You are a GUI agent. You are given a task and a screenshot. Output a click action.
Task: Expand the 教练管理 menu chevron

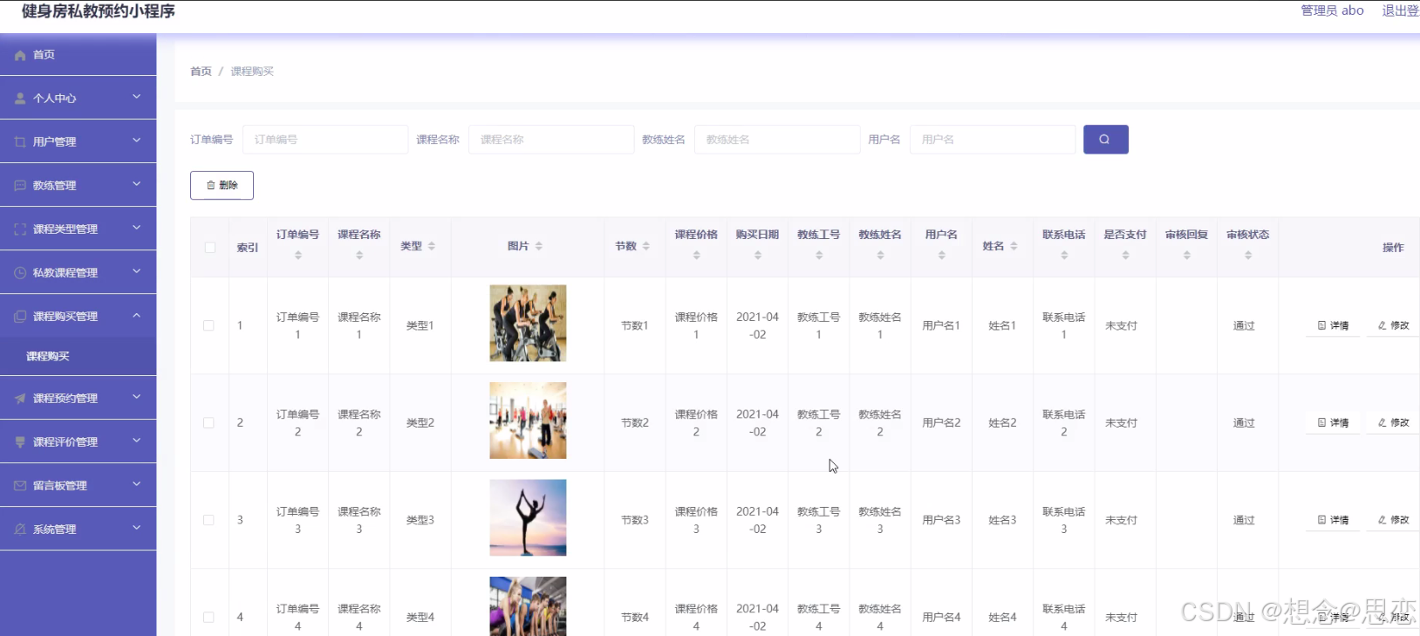click(137, 184)
